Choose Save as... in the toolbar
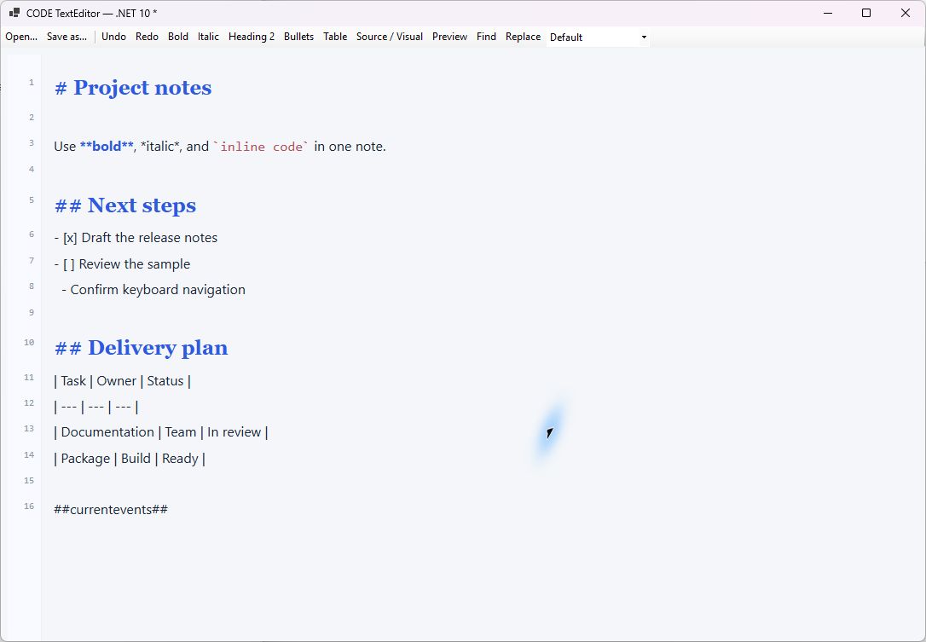This screenshot has height=642, width=926. tap(67, 37)
